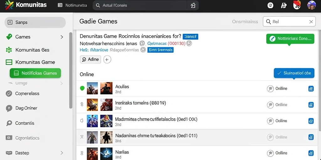Click the round plus add button
Image resolution: width=321 pixels, height=160 pixels.
point(107,60)
